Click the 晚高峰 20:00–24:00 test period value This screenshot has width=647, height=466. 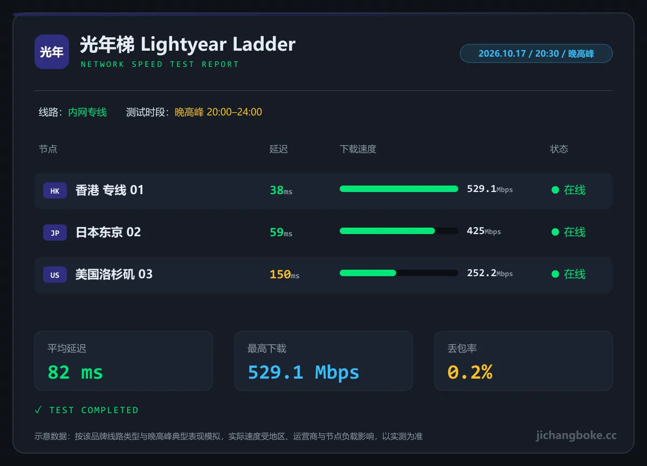[218, 112]
